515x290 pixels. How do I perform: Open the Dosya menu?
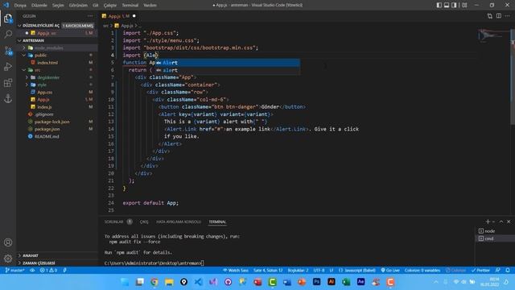(20, 6)
